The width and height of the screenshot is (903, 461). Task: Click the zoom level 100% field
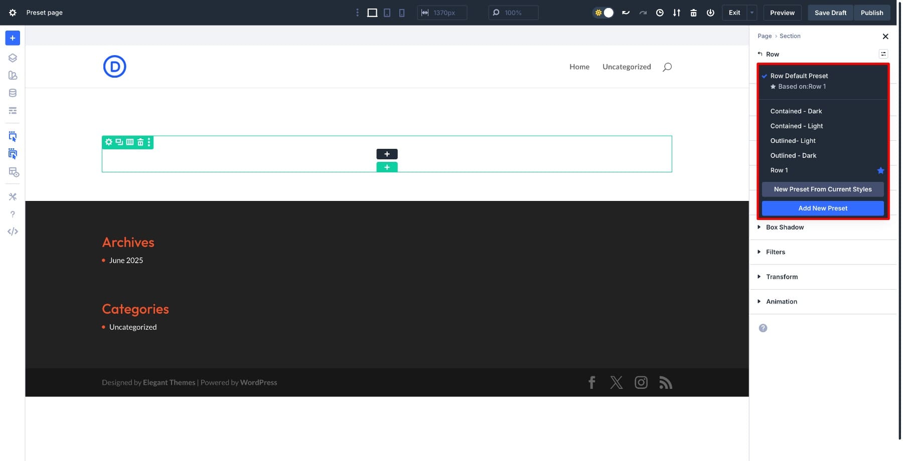tap(513, 13)
